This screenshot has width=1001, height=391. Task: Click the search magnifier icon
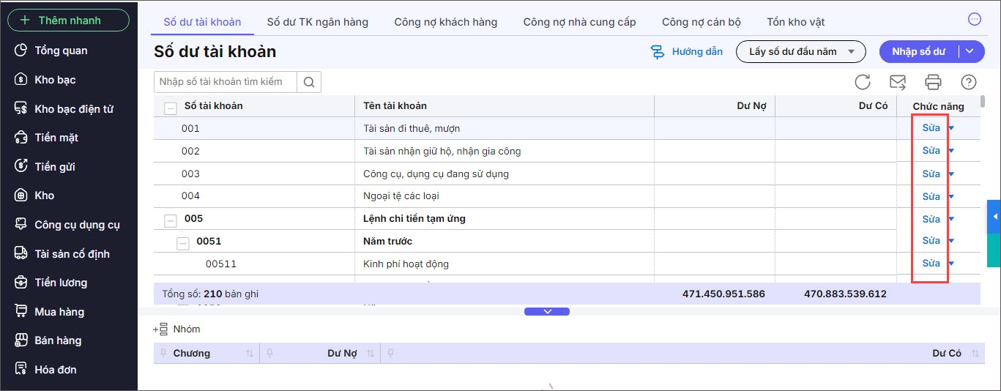(309, 82)
